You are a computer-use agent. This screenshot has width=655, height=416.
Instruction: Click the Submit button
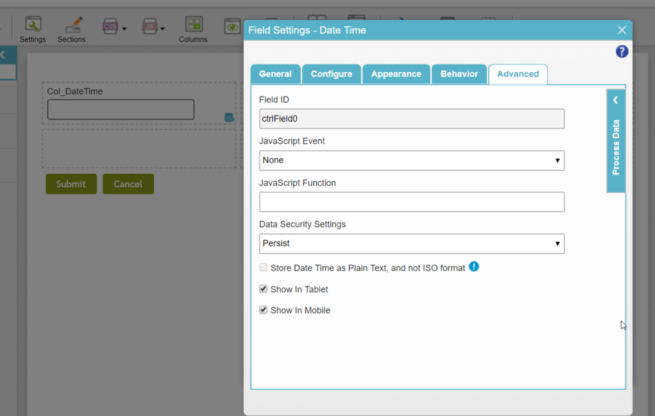[x=71, y=183]
